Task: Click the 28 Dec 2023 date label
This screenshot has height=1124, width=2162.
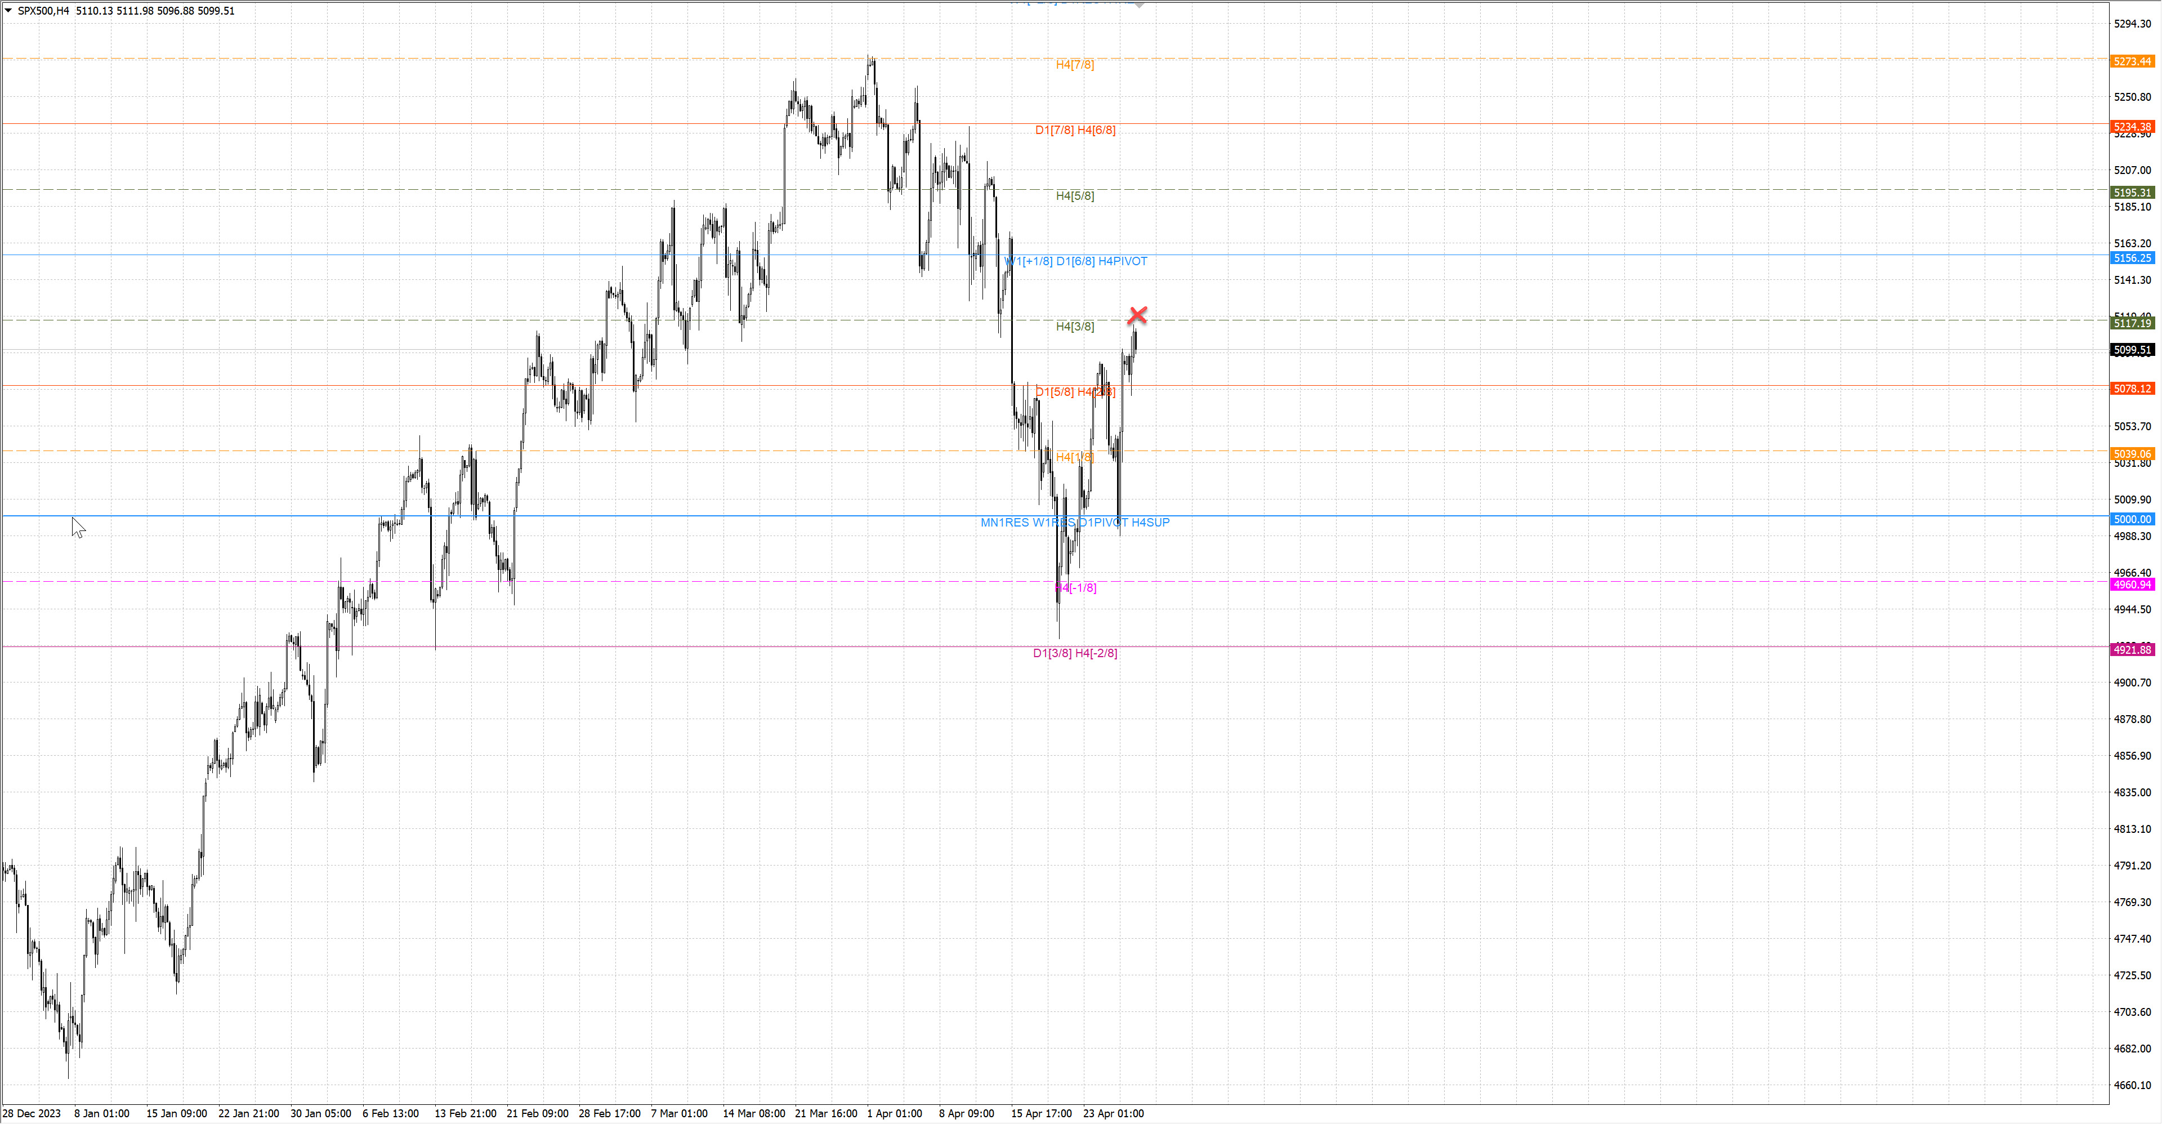Action: [32, 1113]
